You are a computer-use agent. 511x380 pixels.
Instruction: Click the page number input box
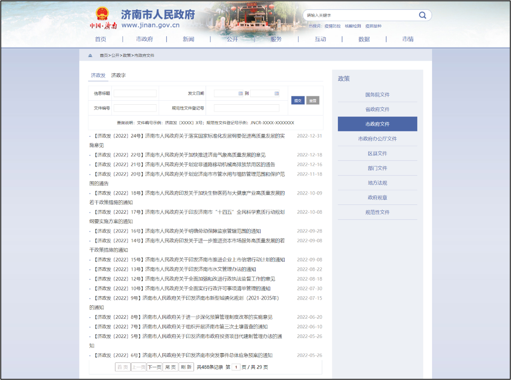coord(236,367)
